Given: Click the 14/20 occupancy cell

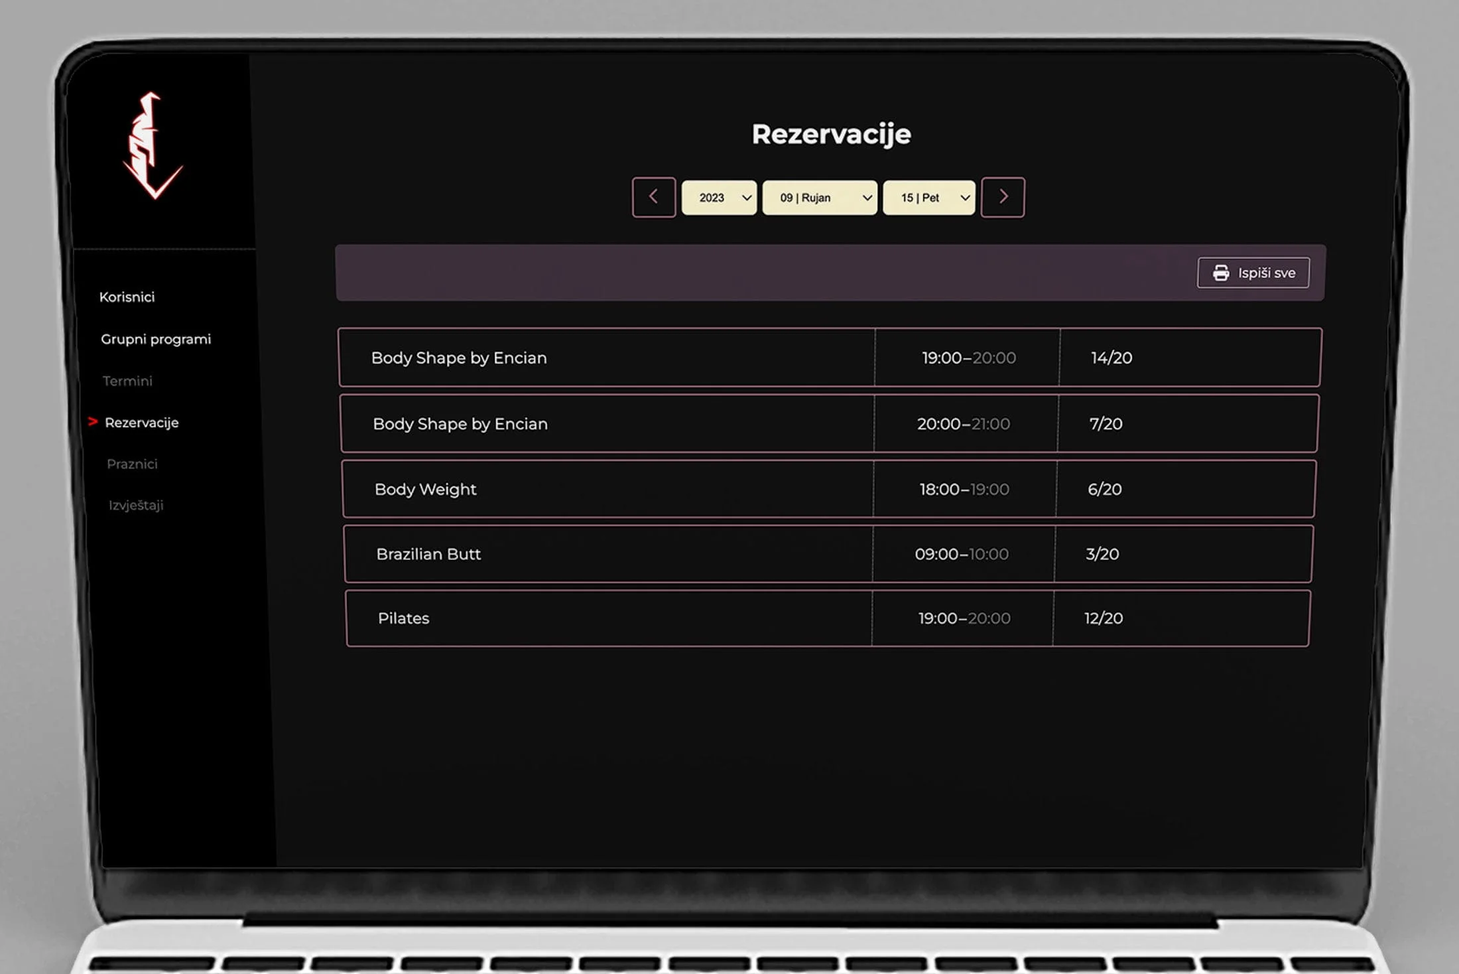Looking at the screenshot, I should tap(1111, 358).
